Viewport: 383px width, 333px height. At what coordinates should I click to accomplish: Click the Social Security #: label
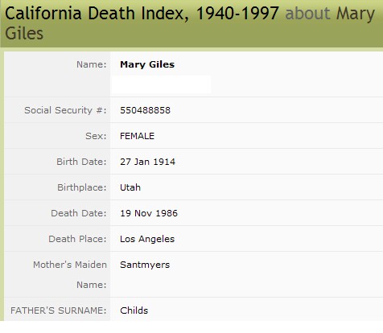[65, 110]
